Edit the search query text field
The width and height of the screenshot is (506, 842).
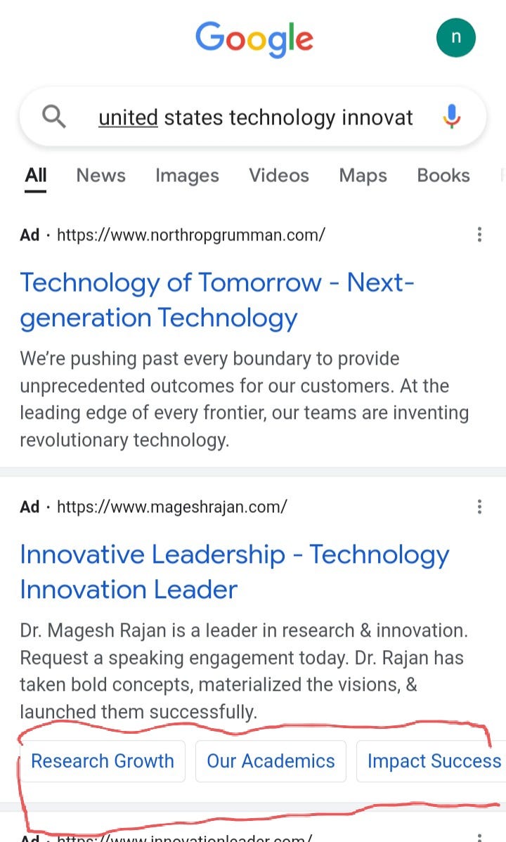(x=256, y=117)
